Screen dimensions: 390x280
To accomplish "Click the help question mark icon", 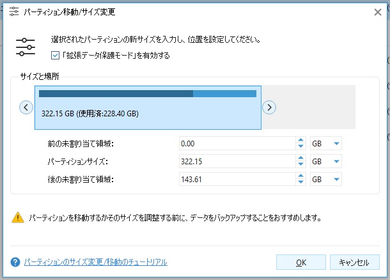I will point(15,262).
